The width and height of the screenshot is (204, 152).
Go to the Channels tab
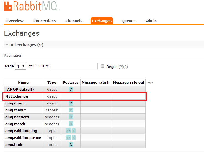74,21
